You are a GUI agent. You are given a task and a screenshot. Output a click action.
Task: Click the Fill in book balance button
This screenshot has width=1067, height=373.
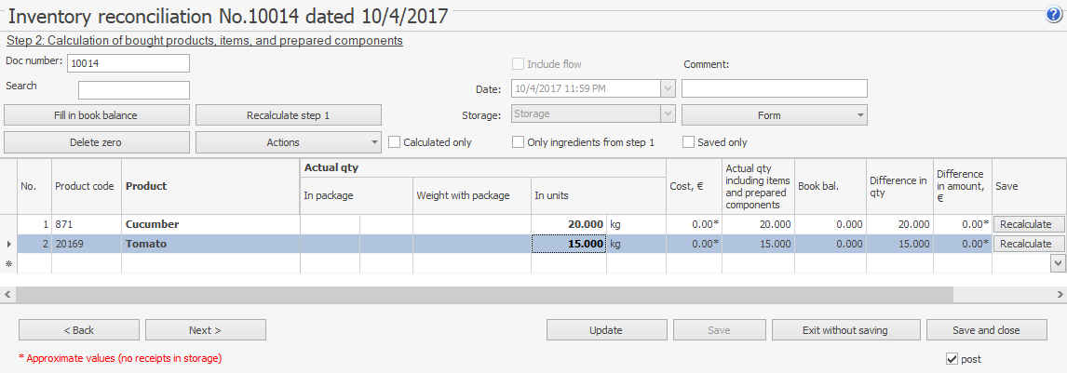[x=97, y=115]
